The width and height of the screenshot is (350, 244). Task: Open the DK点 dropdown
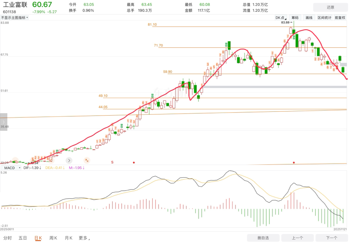pyautogui.click(x=281, y=17)
